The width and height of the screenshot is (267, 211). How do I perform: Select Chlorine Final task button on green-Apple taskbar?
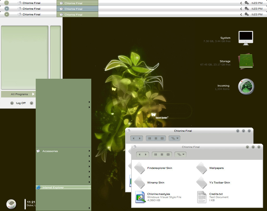[x=77, y=15]
